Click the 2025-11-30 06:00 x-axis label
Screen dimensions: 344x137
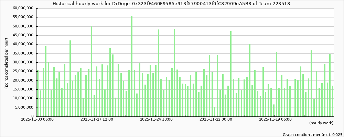37,120
